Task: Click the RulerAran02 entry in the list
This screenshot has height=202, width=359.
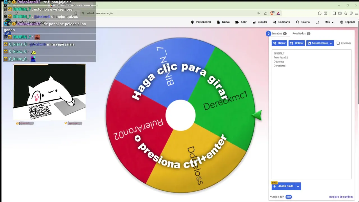Action: 280,58
